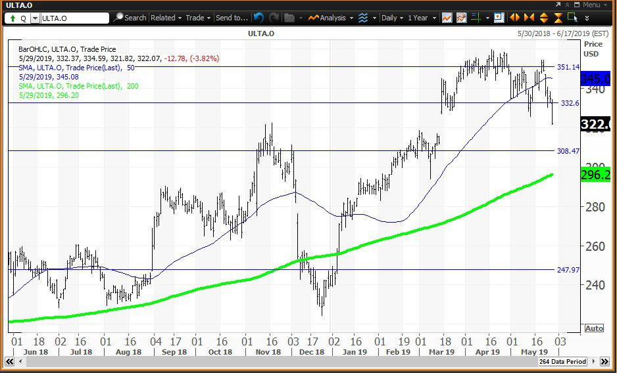Click the pop-out arrow icon in title bar
The width and height of the screenshot is (617, 373).
pos(558,5)
